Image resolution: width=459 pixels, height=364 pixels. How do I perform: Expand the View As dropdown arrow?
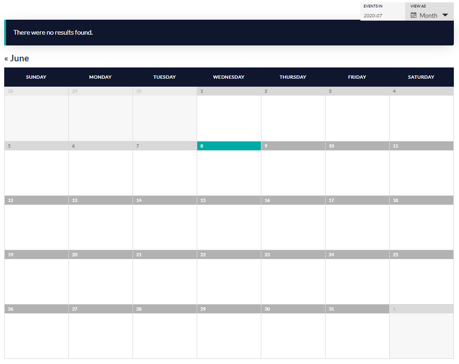[x=445, y=15]
